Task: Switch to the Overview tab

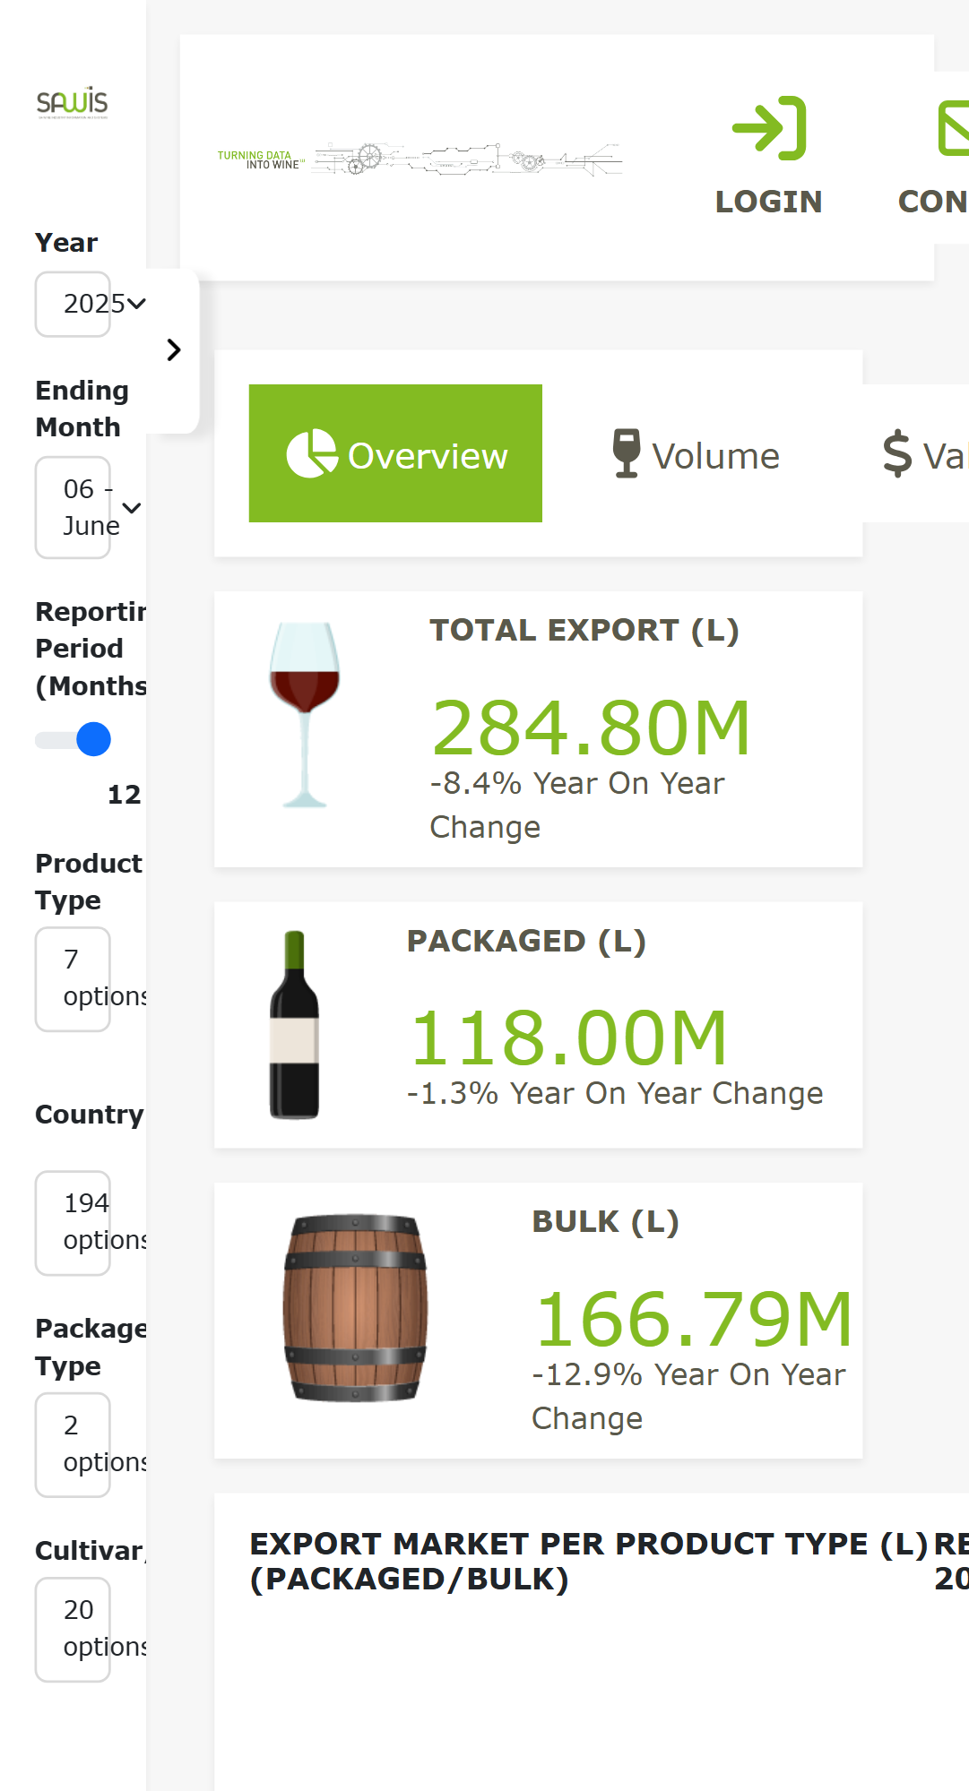Action: [395, 453]
